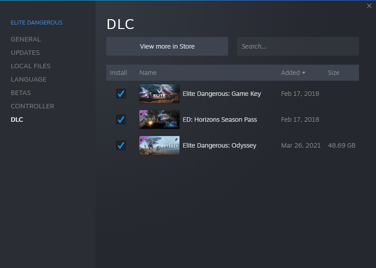Viewport: 376px width, 268px height.
Task: Click the 48.69 GB size value
Action: click(x=342, y=145)
